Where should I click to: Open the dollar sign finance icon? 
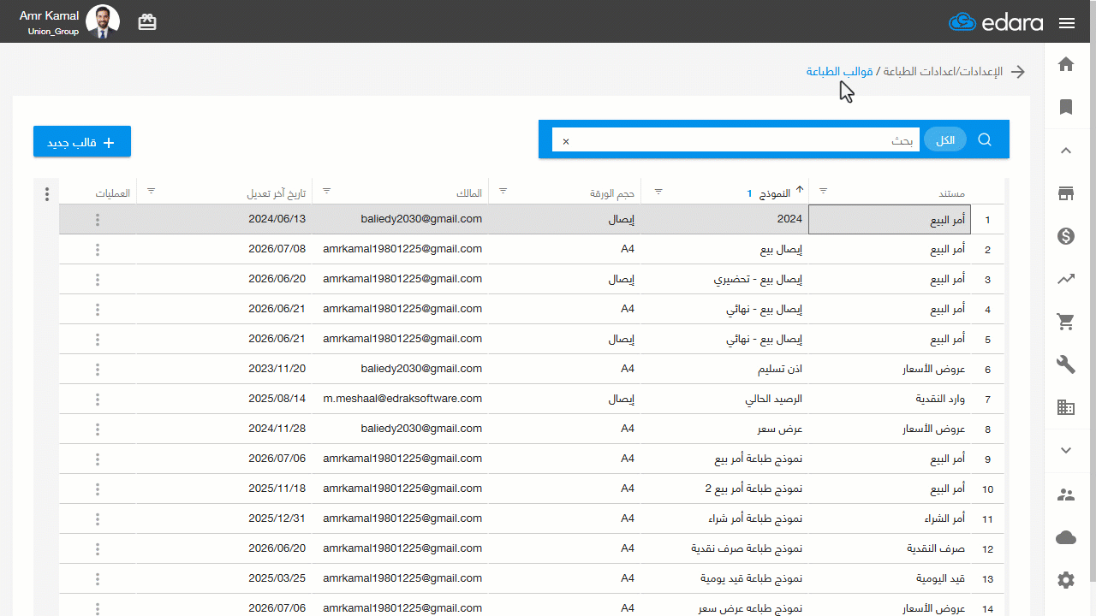pos(1066,237)
